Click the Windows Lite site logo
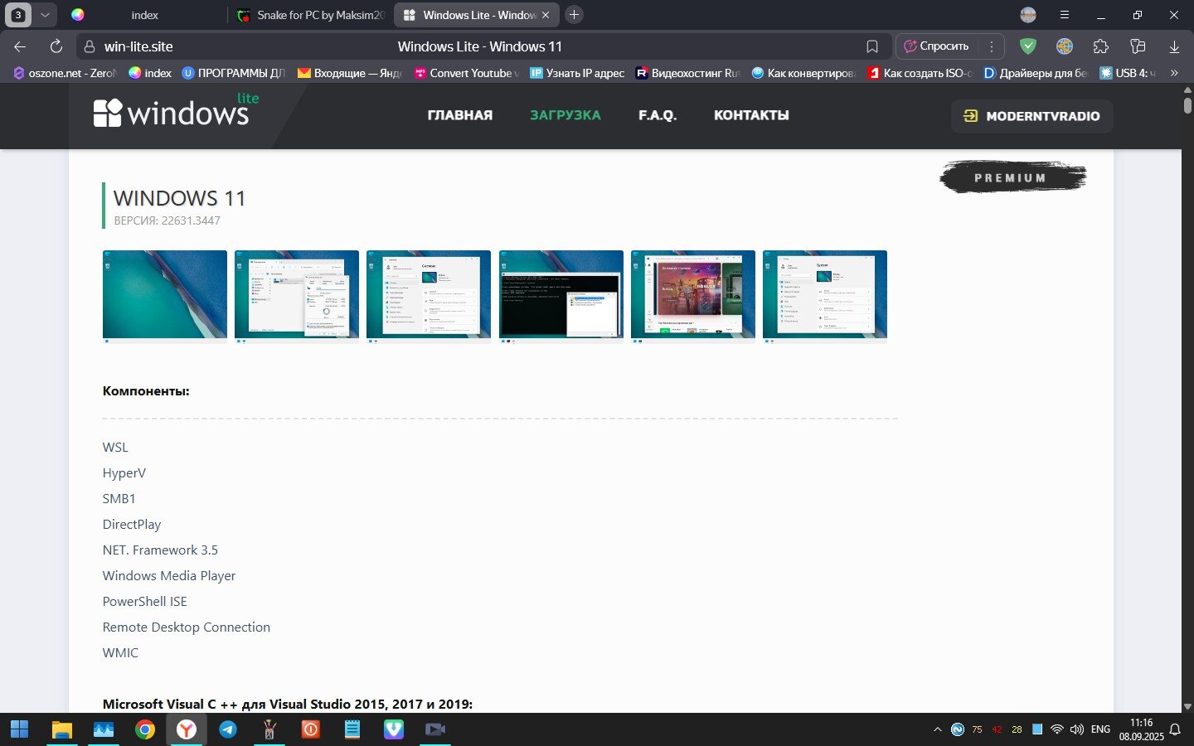The image size is (1194, 746). 177,112
